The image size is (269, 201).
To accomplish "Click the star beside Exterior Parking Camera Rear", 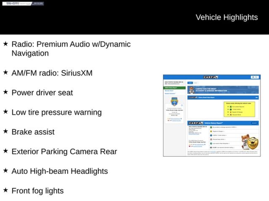I will [x=6, y=151].
